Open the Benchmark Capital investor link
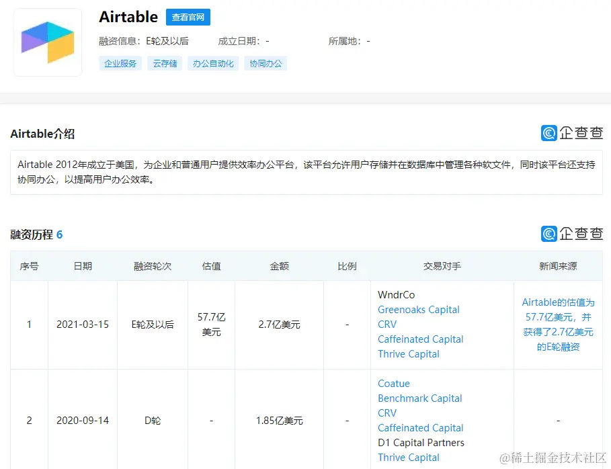Image resolution: width=611 pixels, height=469 pixels. coord(419,398)
